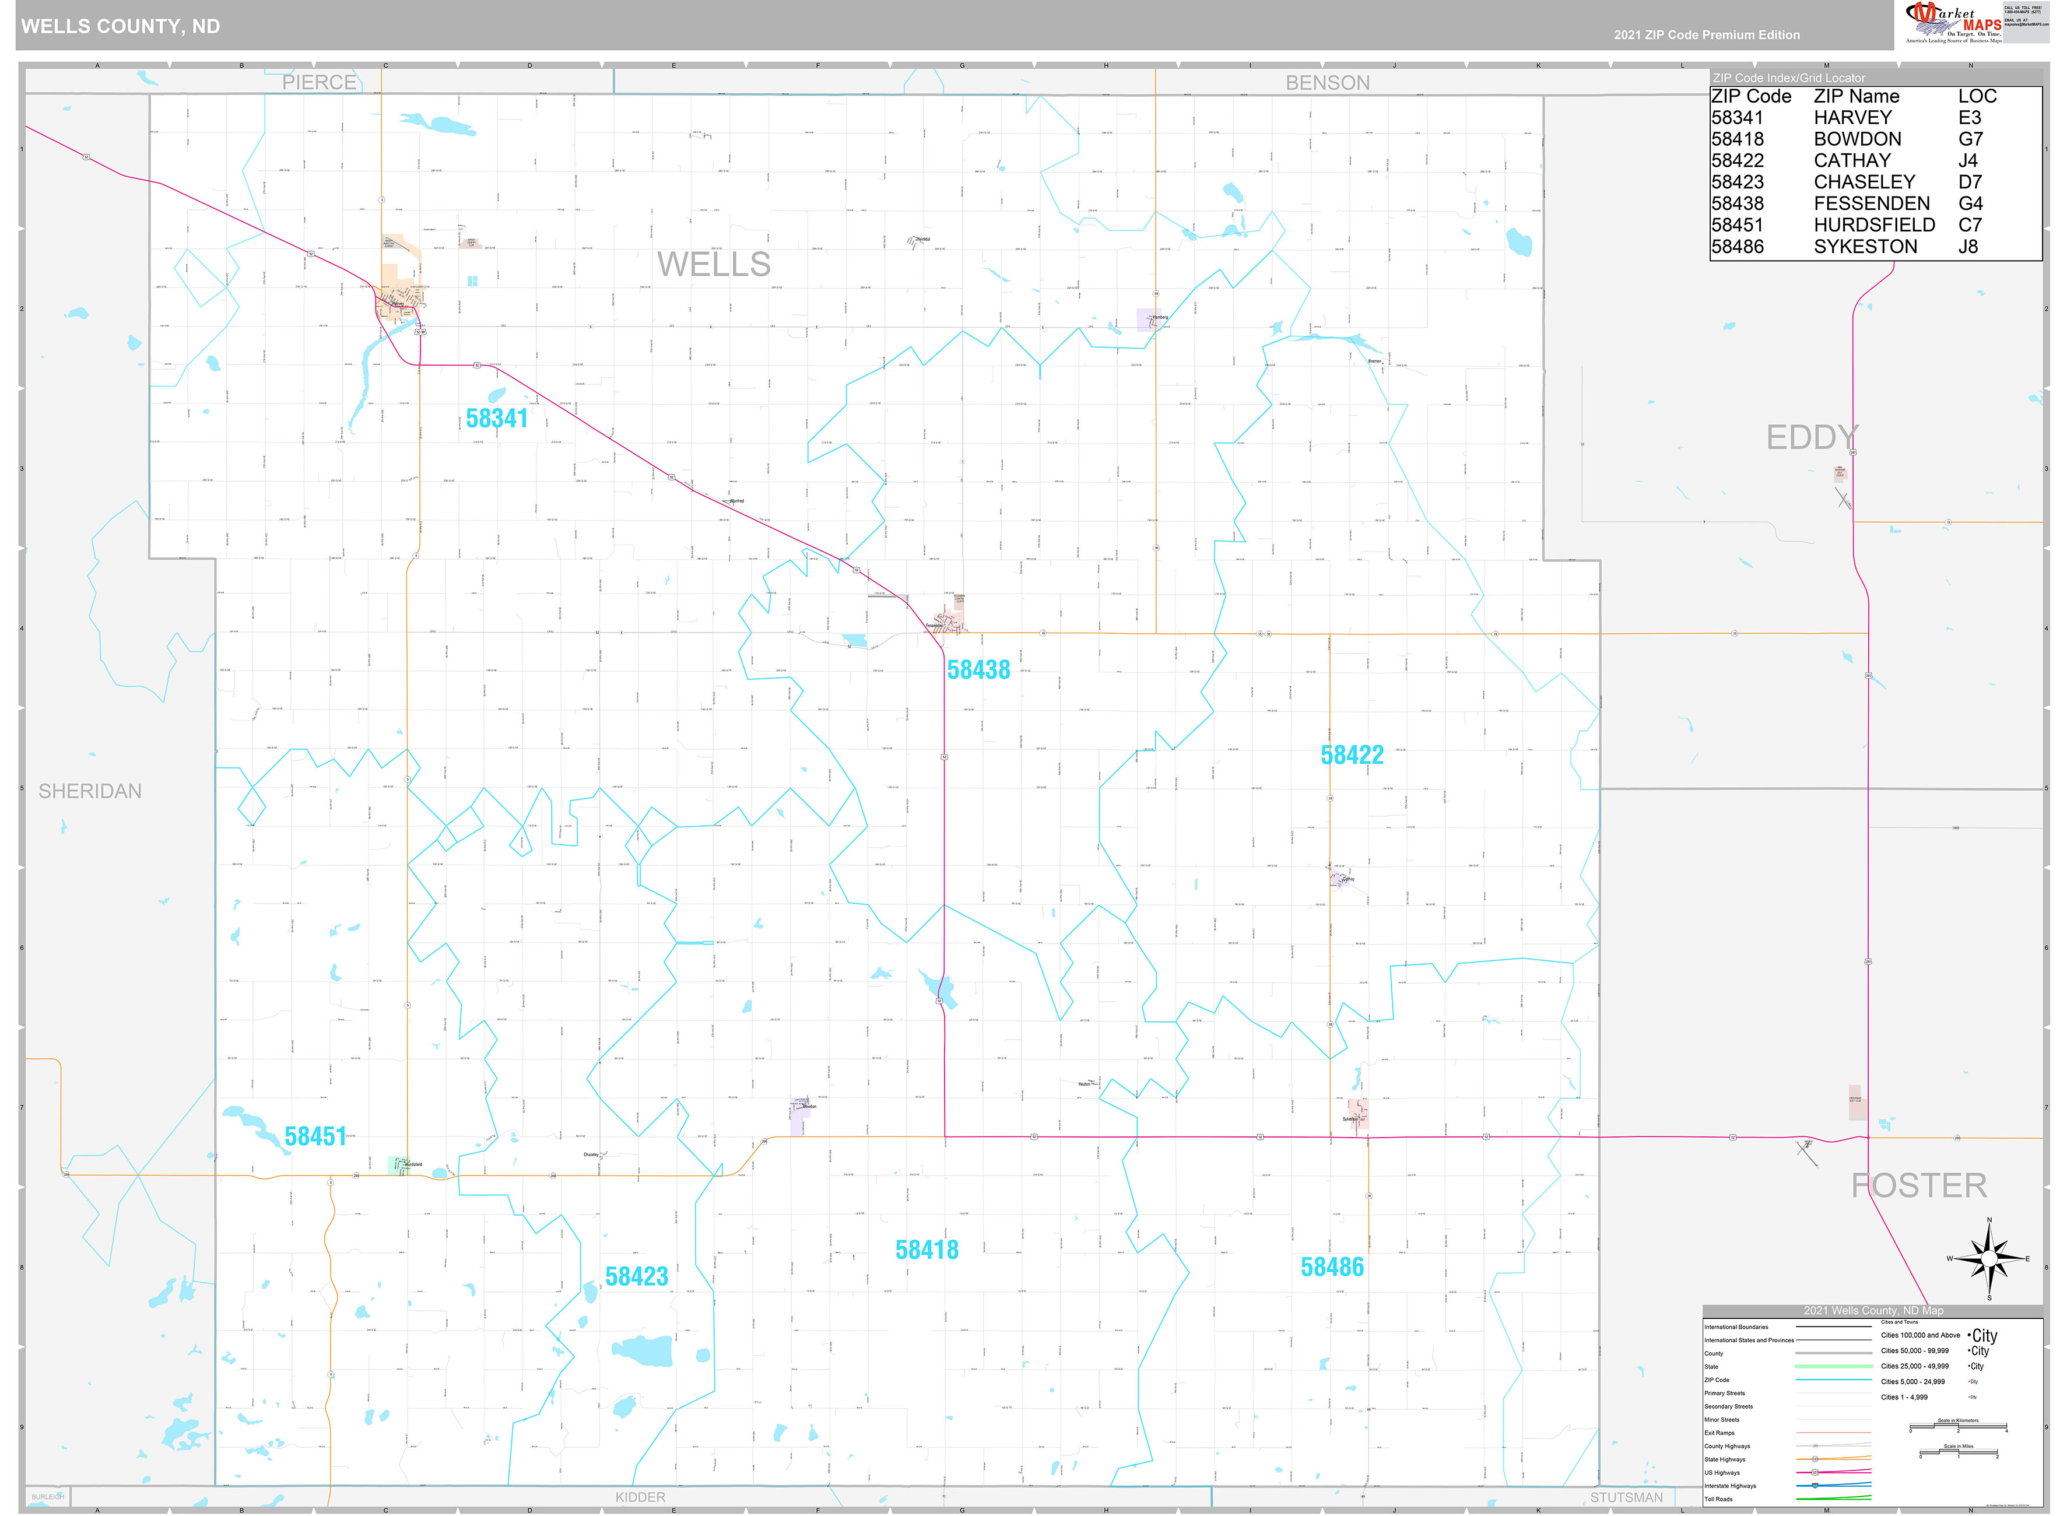
Task: Click the Interstate Highways shield symbol in legend
Action: (x=1815, y=1486)
